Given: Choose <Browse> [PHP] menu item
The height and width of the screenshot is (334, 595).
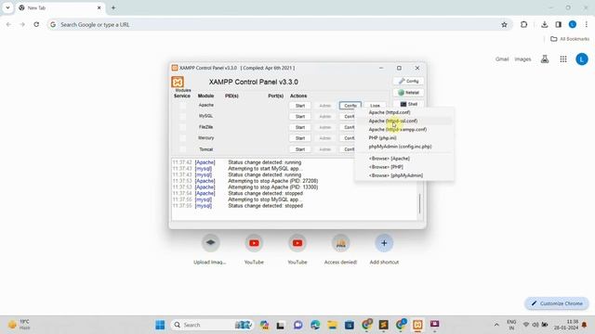Looking at the screenshot, I should coord(386,167).
